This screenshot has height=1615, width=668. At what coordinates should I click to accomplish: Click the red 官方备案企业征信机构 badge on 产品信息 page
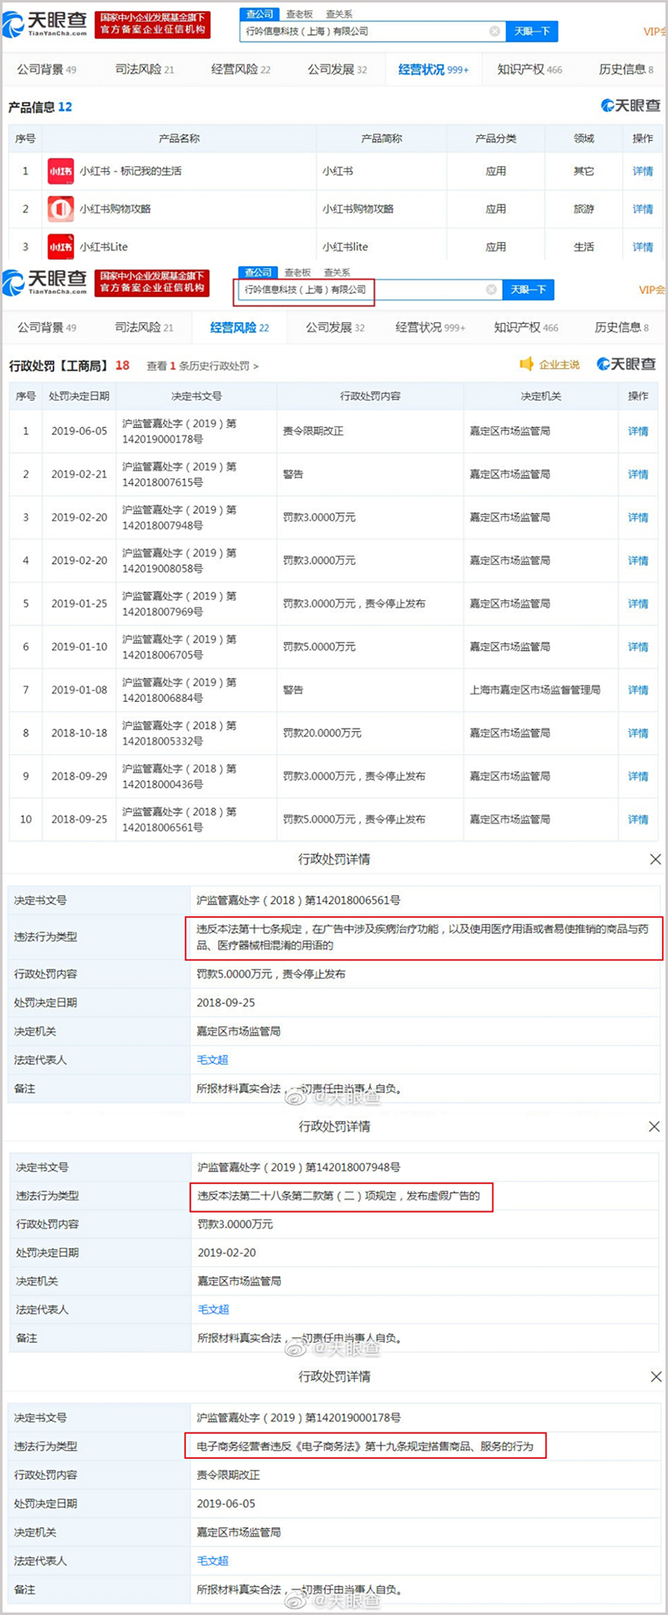pos(153,24)
